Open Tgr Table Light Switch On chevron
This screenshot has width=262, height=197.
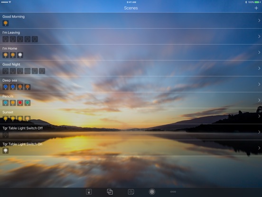click(259, 148)
